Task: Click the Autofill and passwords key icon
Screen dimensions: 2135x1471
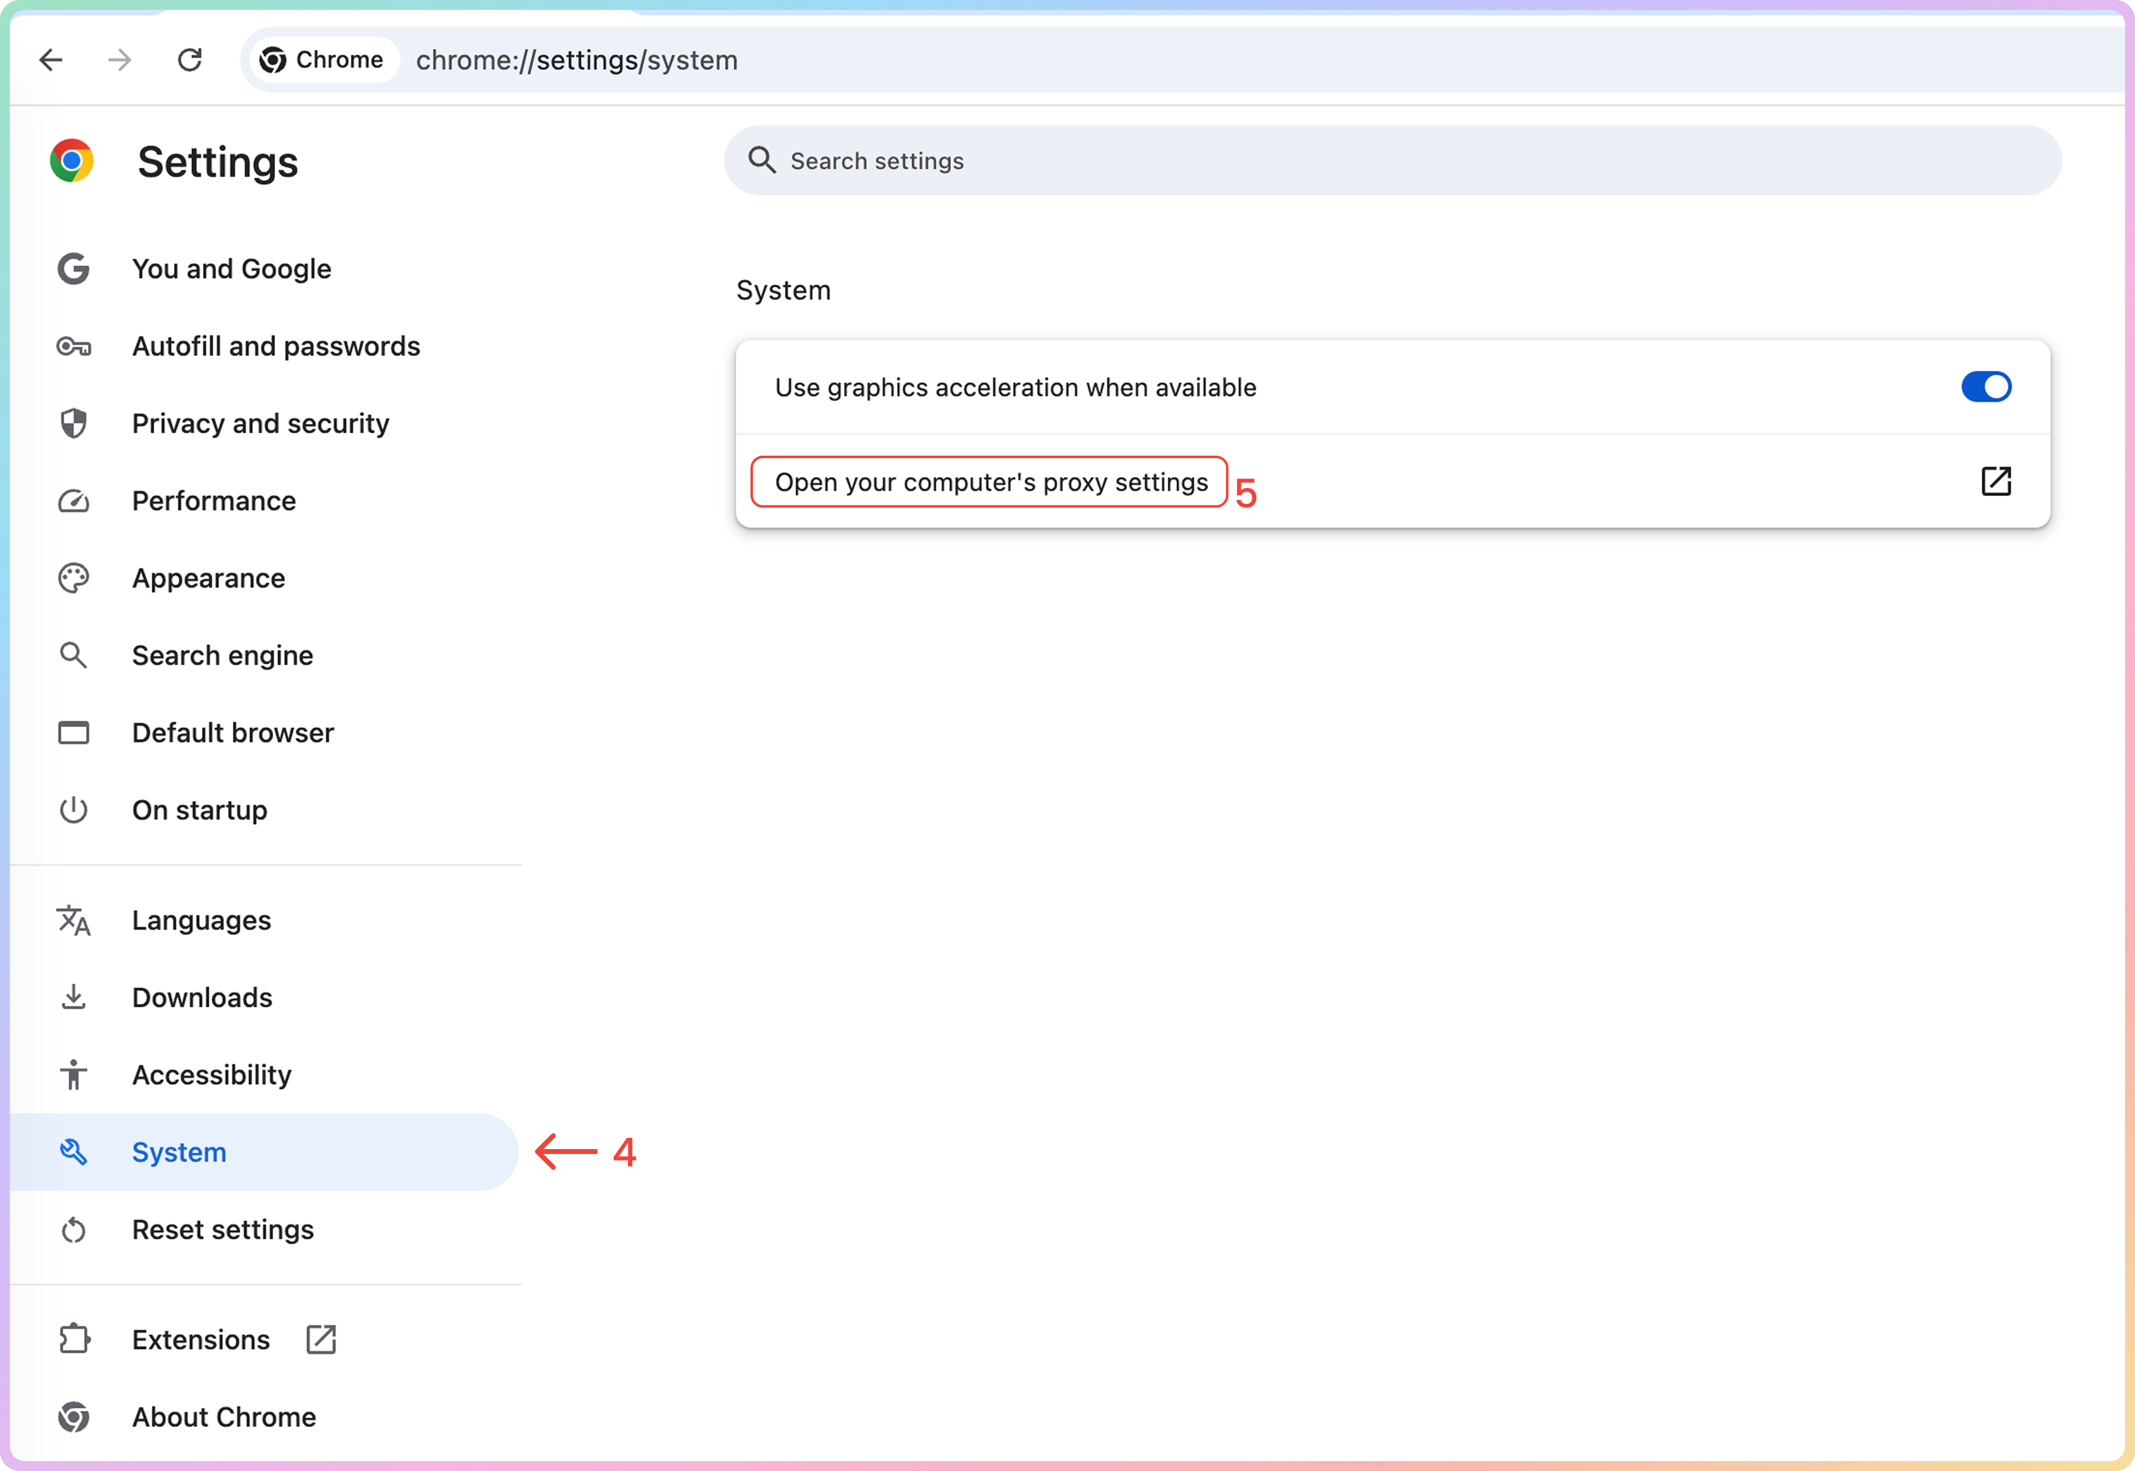Action: 74,347
